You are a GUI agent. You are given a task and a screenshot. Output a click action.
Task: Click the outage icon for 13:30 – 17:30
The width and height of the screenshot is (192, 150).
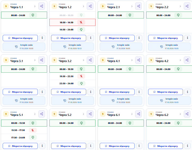(x=33, y=130)
